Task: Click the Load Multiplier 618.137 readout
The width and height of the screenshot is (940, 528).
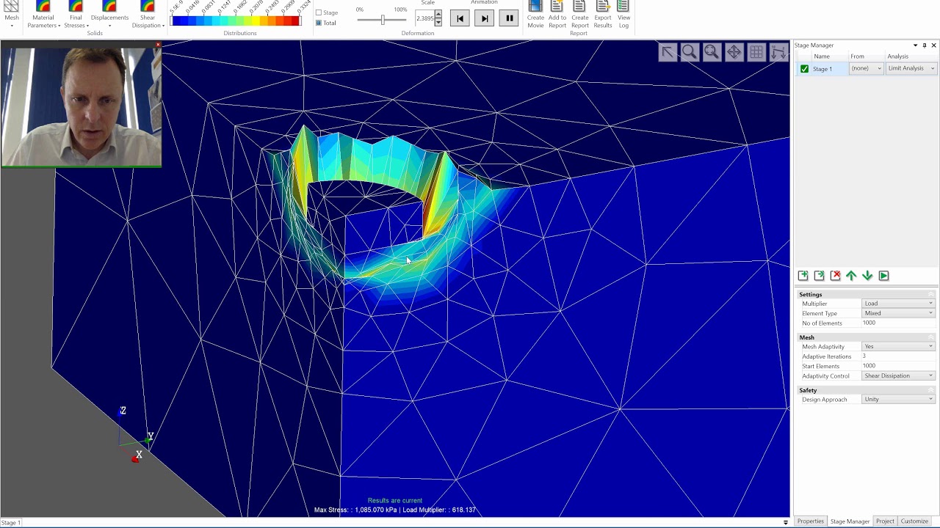Action: 440,510
